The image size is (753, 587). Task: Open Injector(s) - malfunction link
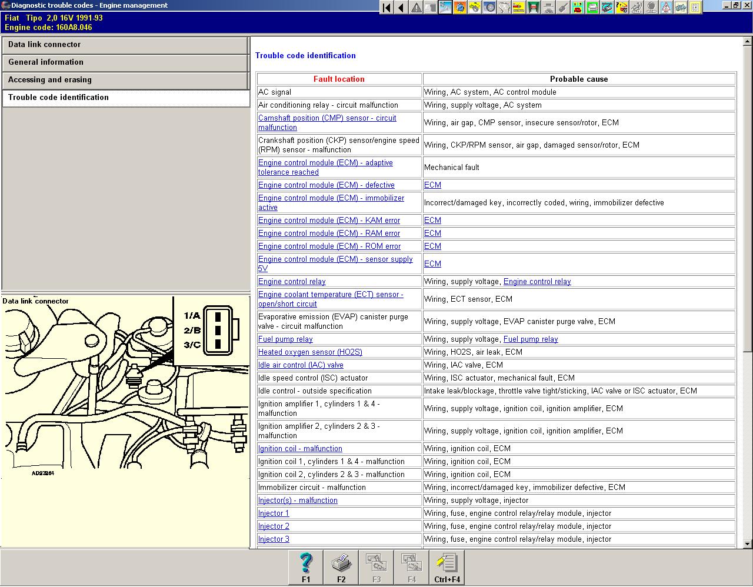(298, 500)
